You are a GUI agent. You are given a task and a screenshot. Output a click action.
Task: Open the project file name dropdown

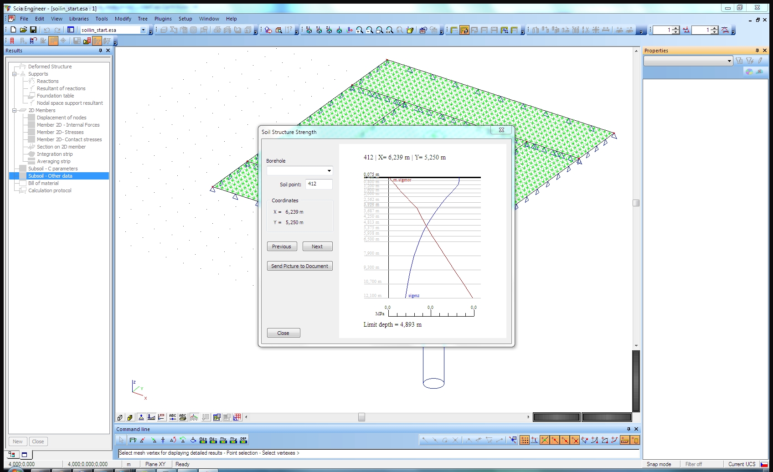click(x=143, y=30)
